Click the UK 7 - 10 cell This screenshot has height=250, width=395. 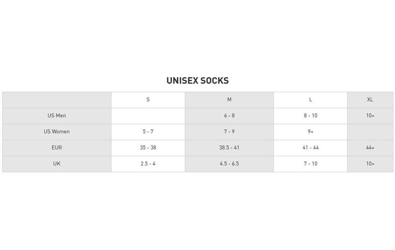[310, 164]
